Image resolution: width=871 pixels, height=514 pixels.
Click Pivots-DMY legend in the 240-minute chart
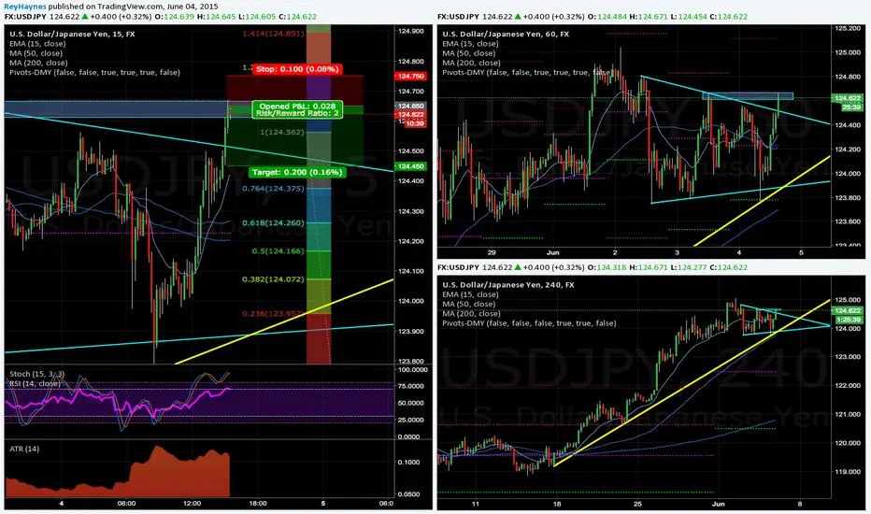tap(529, 322)
